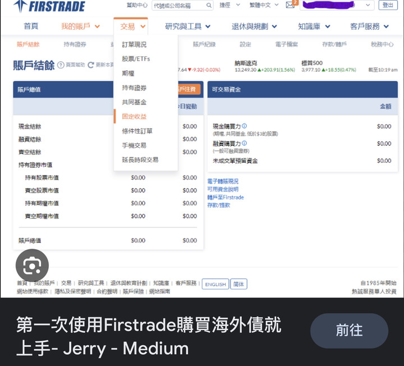Click the page help question mark icon
This screenshot has height=366, width=404.
[61, 65]
